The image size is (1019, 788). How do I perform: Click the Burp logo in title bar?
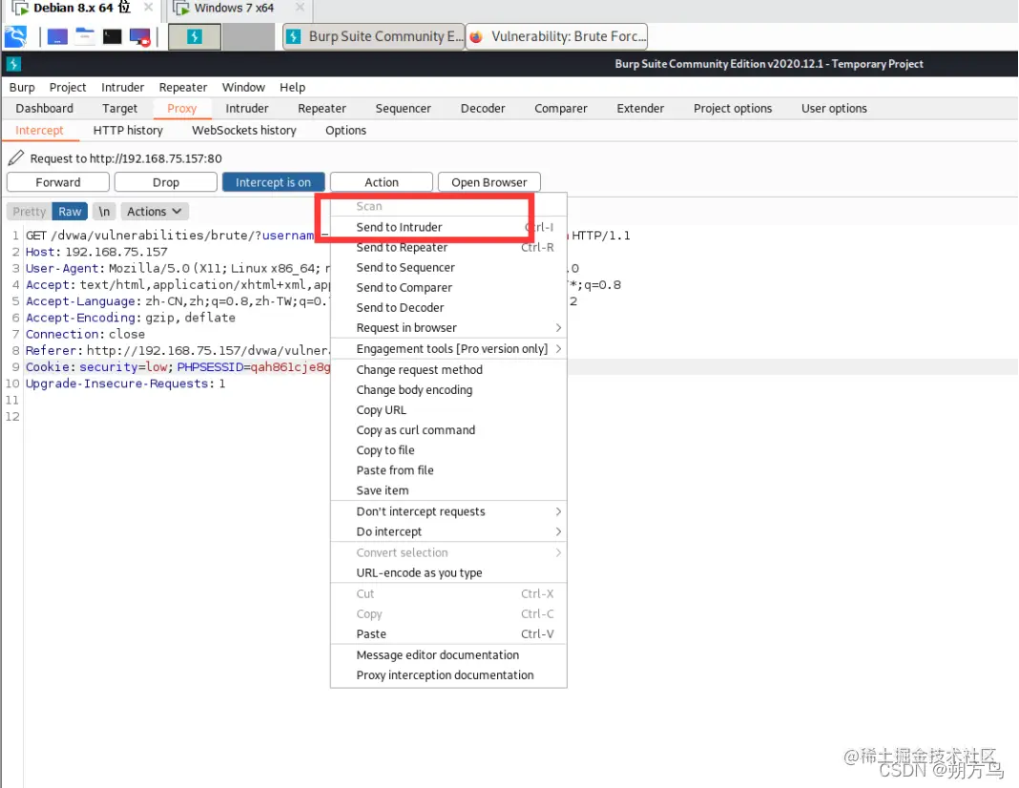pyautogui.click(x=13, y=64)
